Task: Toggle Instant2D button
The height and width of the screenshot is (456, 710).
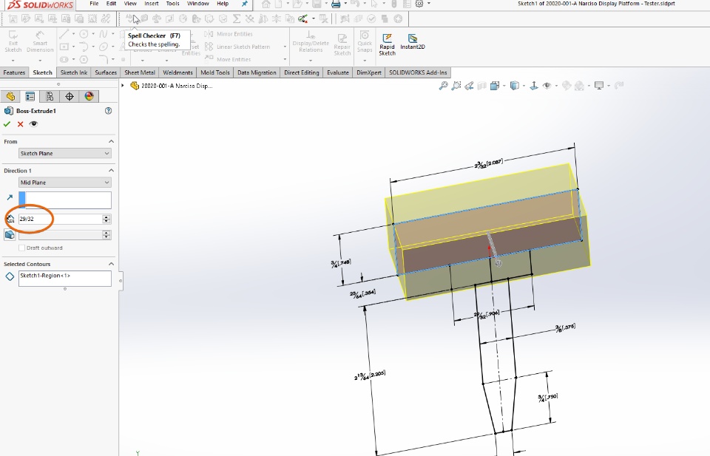Action: click(413, 41)
